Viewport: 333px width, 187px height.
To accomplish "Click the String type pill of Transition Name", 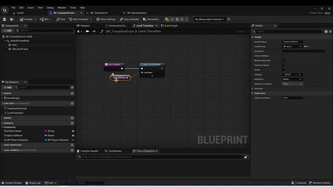I will click(49, 131).
